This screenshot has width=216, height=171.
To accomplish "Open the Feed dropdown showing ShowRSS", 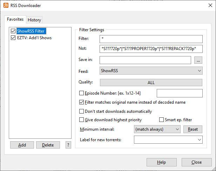I will (x=151, y=71).
